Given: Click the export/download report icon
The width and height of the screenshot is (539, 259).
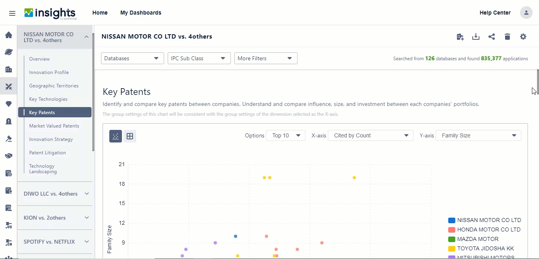Looking at the screenshot, I should click(x=476, y=37).
